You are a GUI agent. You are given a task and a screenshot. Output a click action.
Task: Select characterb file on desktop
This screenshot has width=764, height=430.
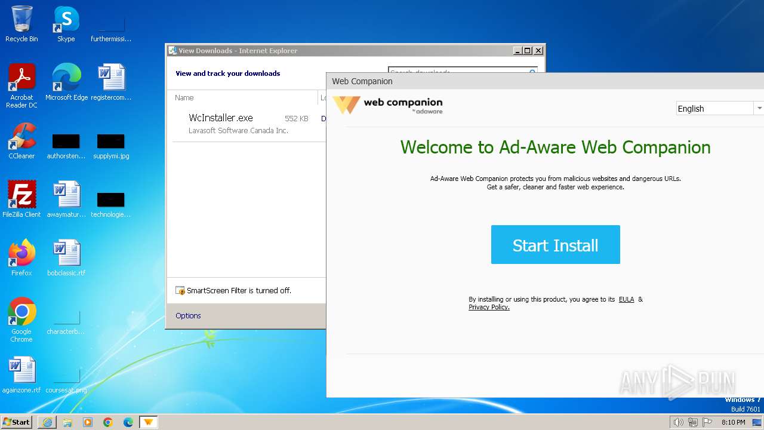[x=66, y=321]
